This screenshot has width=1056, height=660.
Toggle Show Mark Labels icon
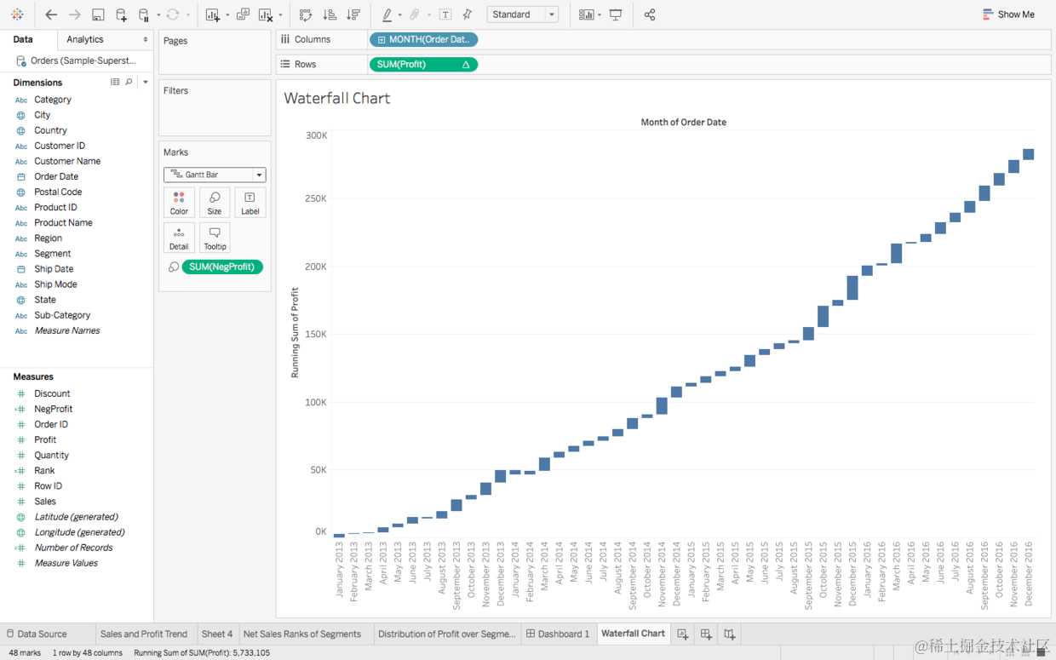445,14
